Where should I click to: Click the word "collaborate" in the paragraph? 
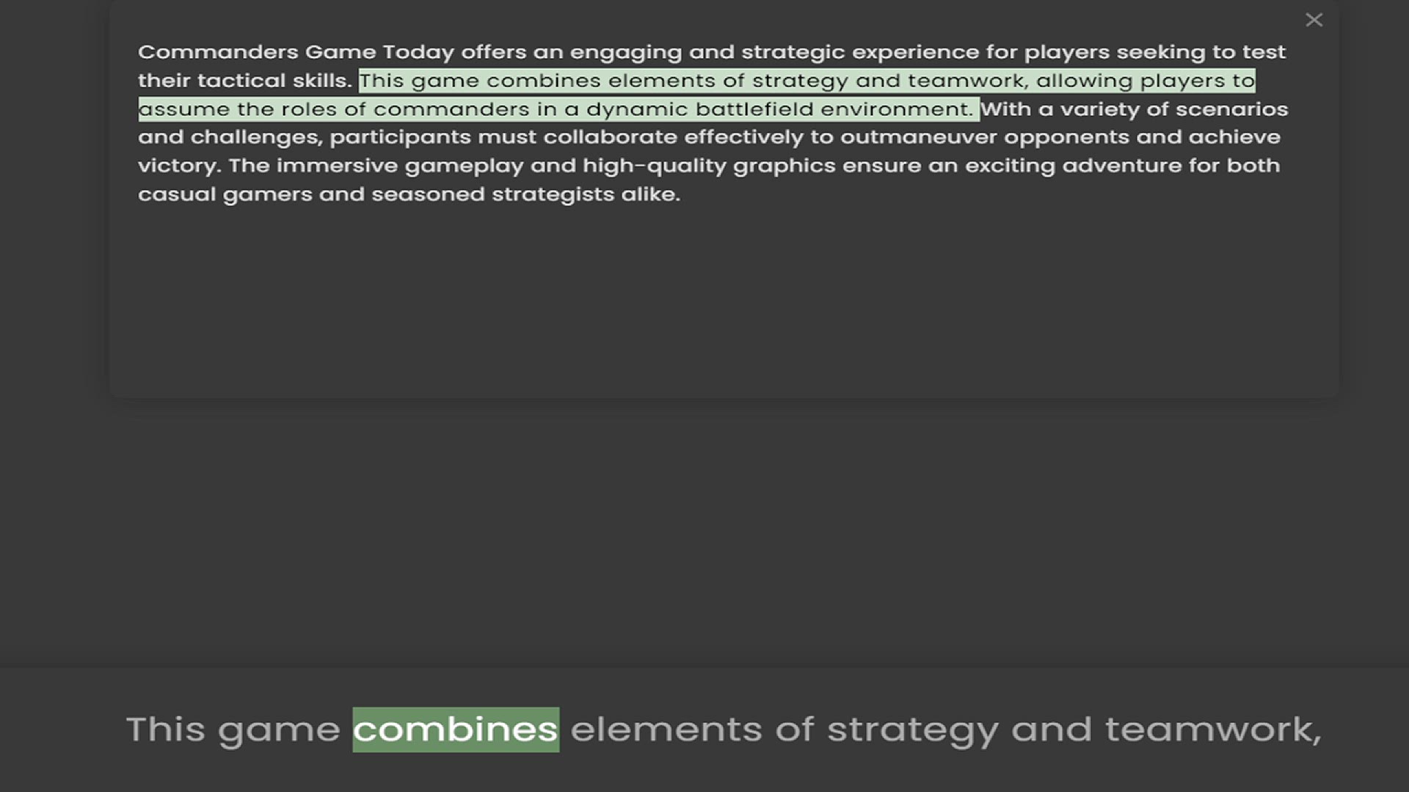[x=610, y=137]
